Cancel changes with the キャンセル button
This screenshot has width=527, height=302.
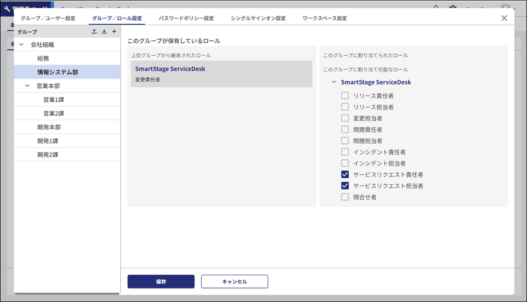[234, 281]
